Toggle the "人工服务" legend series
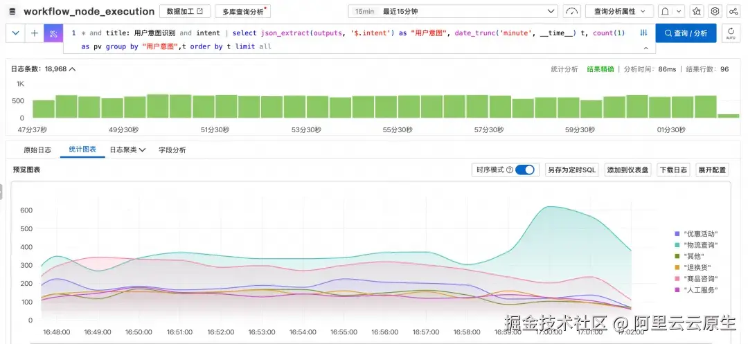This screenshot has height=344, width=748. pyautogui.click(x=697, y=290)
